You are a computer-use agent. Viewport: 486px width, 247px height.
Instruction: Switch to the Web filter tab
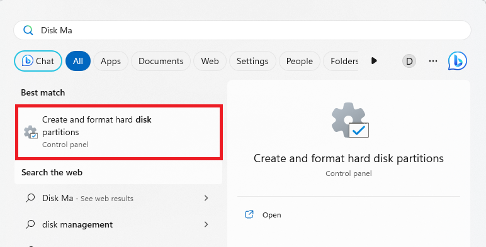pos(210,61)
